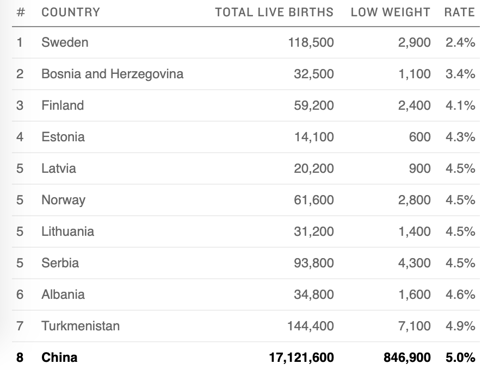The image size is (494, 370).
Task: Select the Sweden row
Action: point(65,42)
